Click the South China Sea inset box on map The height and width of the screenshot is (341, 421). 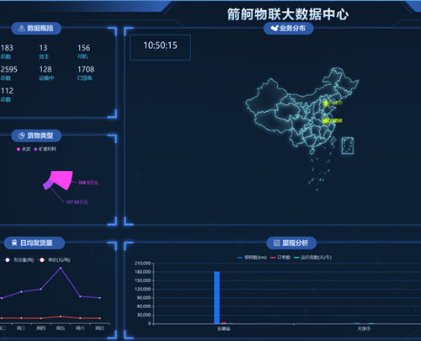point(348,146)
